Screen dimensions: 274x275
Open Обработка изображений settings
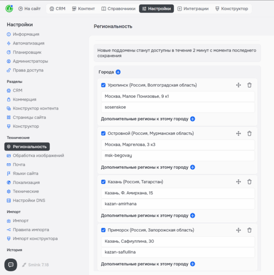click(38, 155)
